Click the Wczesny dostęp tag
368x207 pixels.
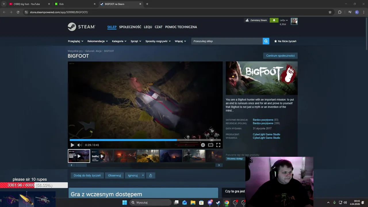coord(235,159)
